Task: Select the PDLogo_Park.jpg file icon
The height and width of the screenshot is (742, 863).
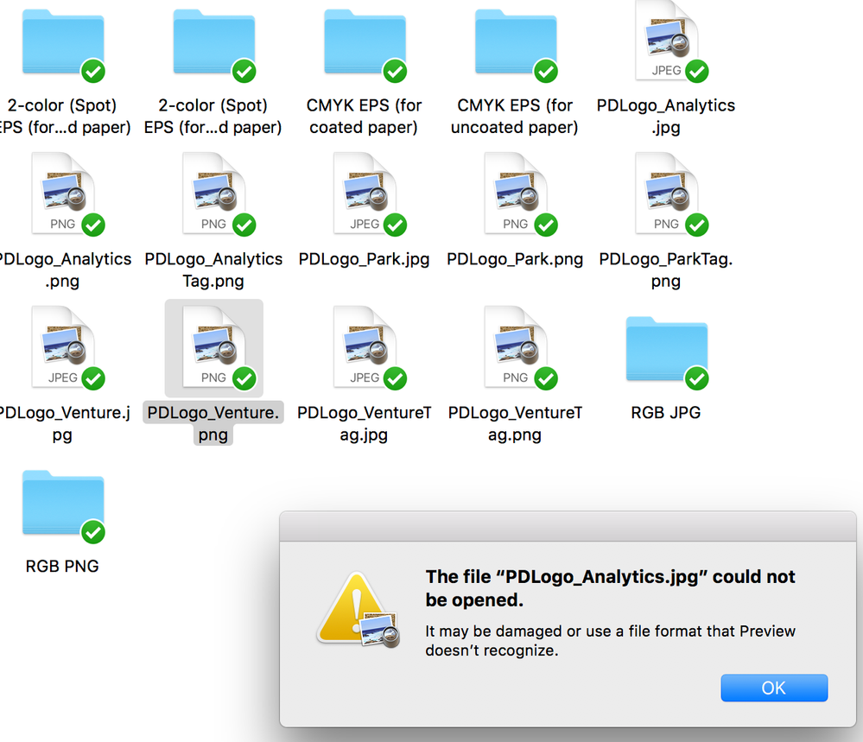Action: (365, 193)
